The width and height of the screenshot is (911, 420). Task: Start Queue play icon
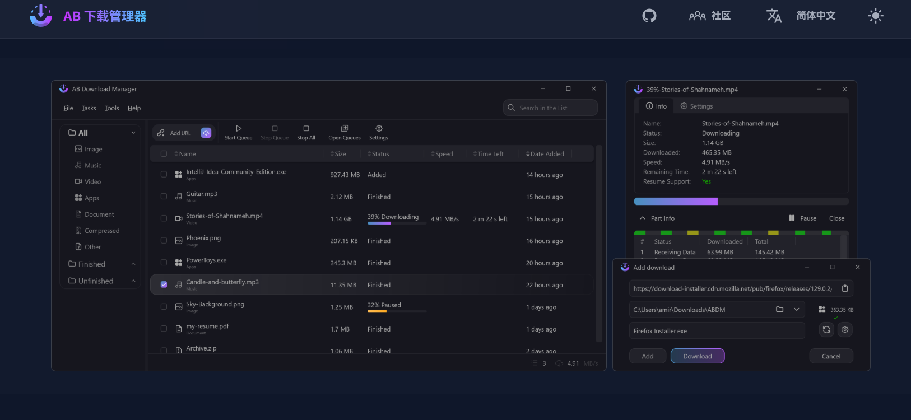(x=239, y=128)
